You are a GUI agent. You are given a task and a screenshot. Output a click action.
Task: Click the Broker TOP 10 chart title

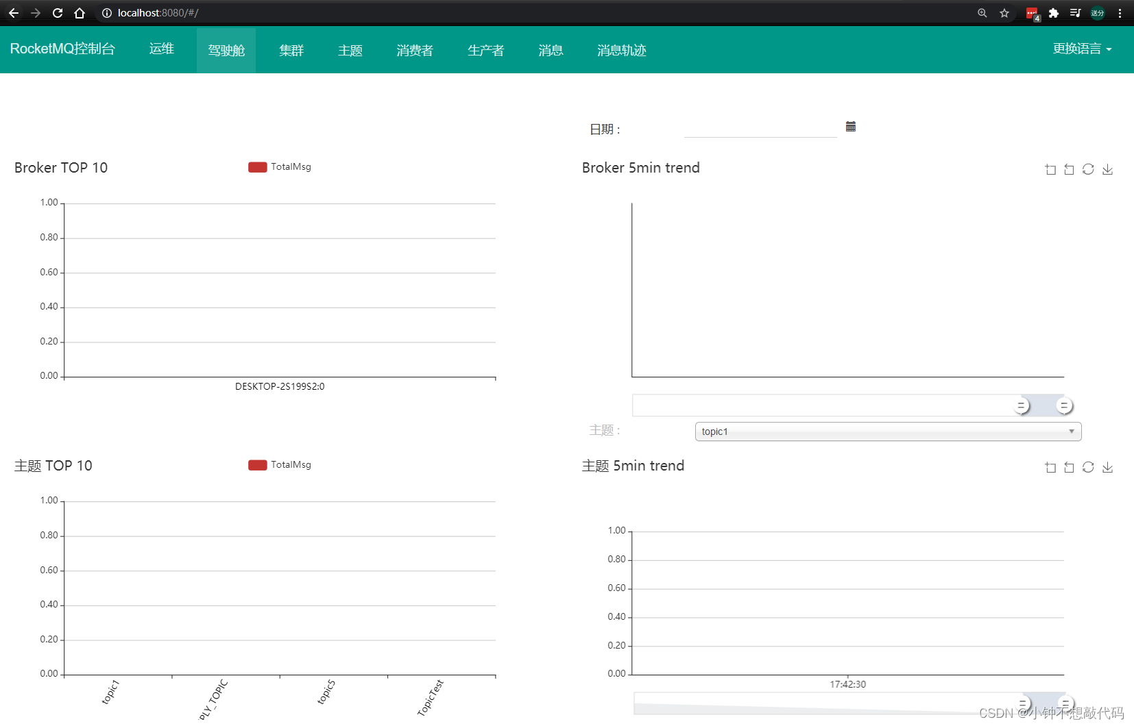[x=61, y=168]
